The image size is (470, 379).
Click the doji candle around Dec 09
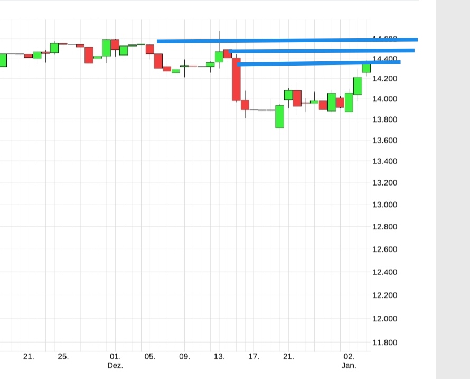pos(185,67)
